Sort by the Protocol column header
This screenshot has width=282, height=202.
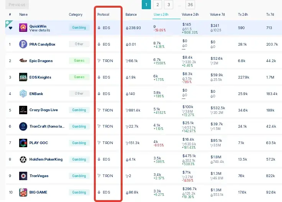(103, 15)
